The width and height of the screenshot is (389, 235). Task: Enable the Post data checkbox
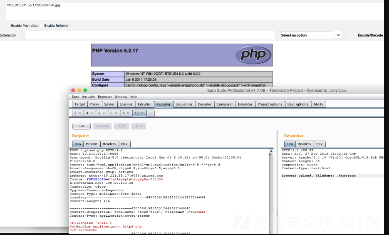[8, 25]
